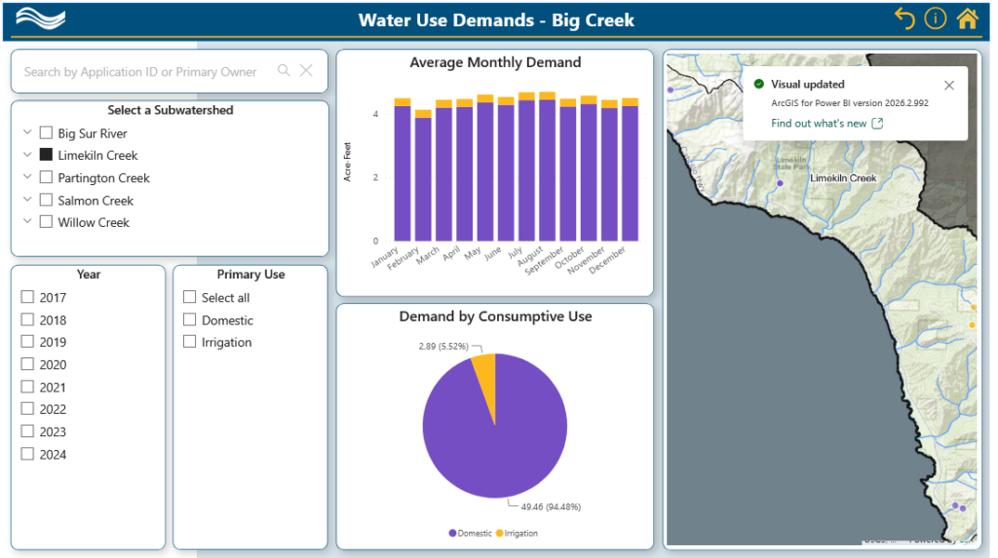Screen dimensions: 998x558
Task: Expand the Salmon Creek tree node
Action: (x=27, y=200)
